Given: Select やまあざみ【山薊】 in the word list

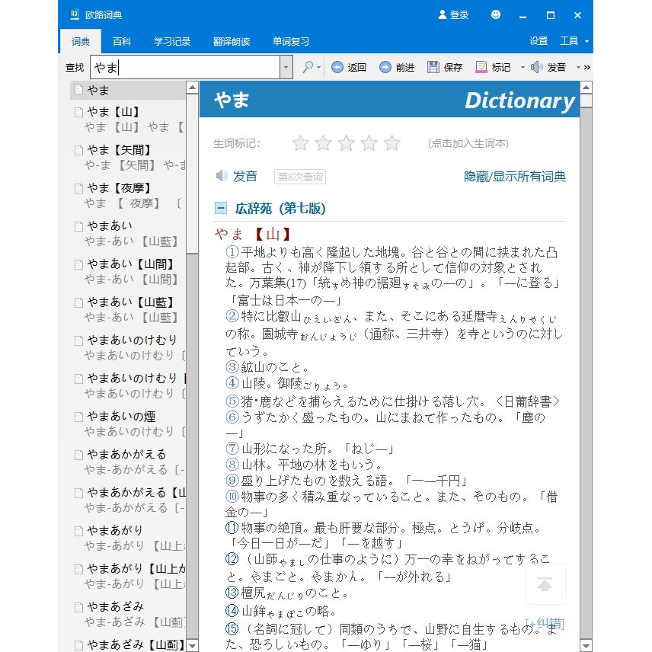Looking at the screenshot, I should point(128,644).
